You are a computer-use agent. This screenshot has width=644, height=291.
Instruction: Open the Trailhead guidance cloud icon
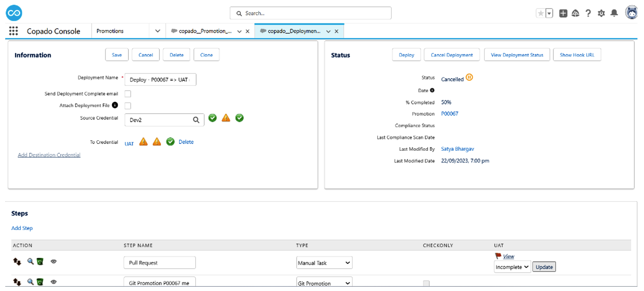[x=576, y=13]
